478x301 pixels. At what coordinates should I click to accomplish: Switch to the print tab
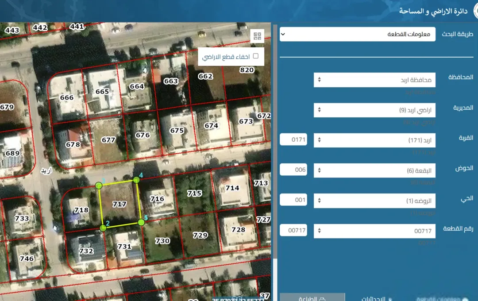coord(312,297)
